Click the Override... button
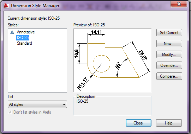The image size is (191, 134). click(x=169, y=65)
